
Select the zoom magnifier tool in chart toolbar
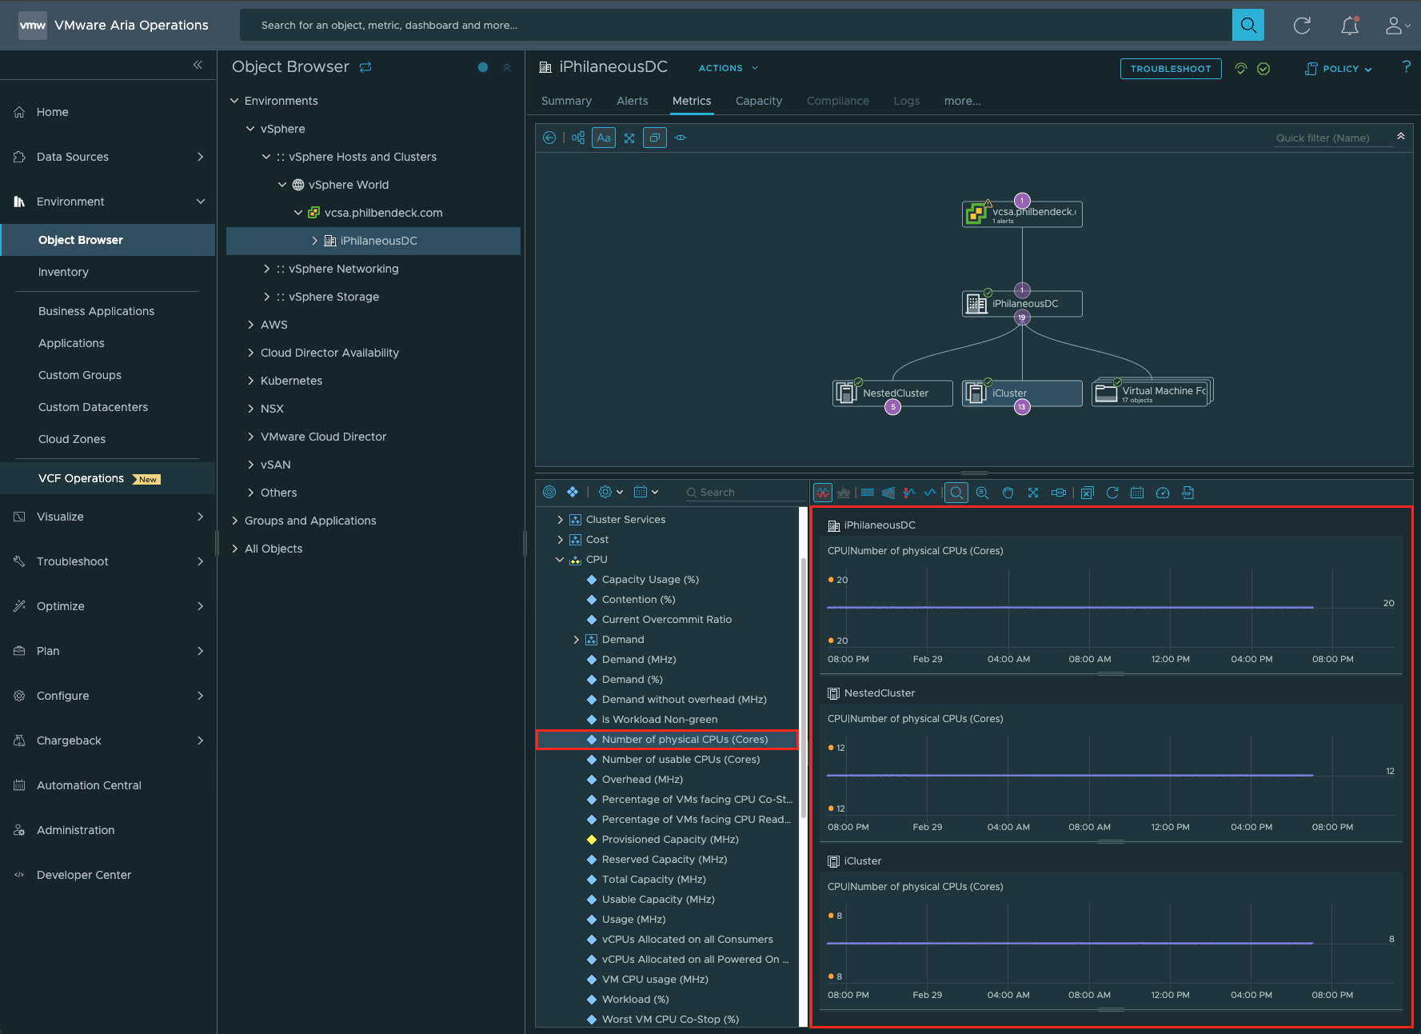(x=956, y=493)
